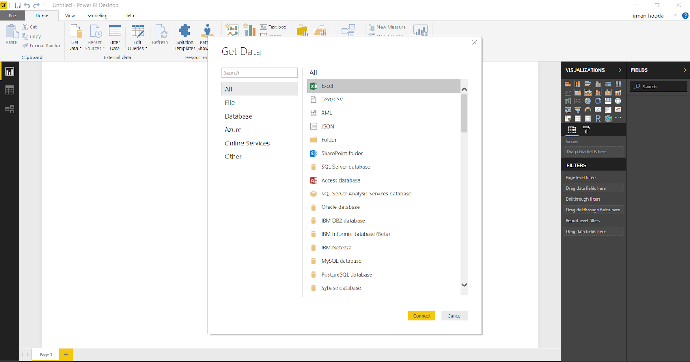Click the Fields pane Search box

(659, 87)
